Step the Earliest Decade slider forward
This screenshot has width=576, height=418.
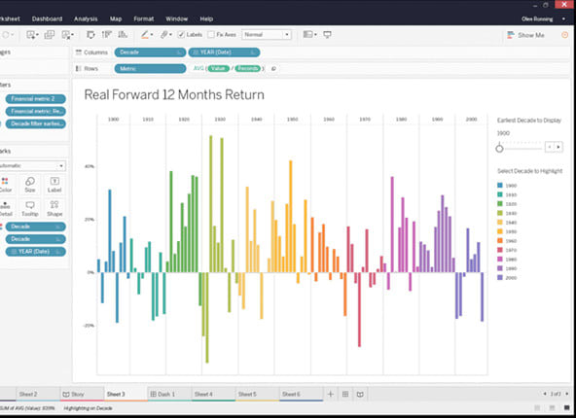point(558,147)
